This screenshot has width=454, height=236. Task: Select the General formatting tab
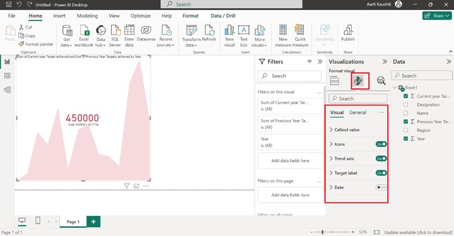(x=358, y=112)
